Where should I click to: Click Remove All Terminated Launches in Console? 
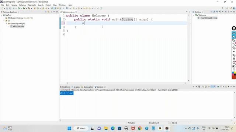tap(199, 87)
